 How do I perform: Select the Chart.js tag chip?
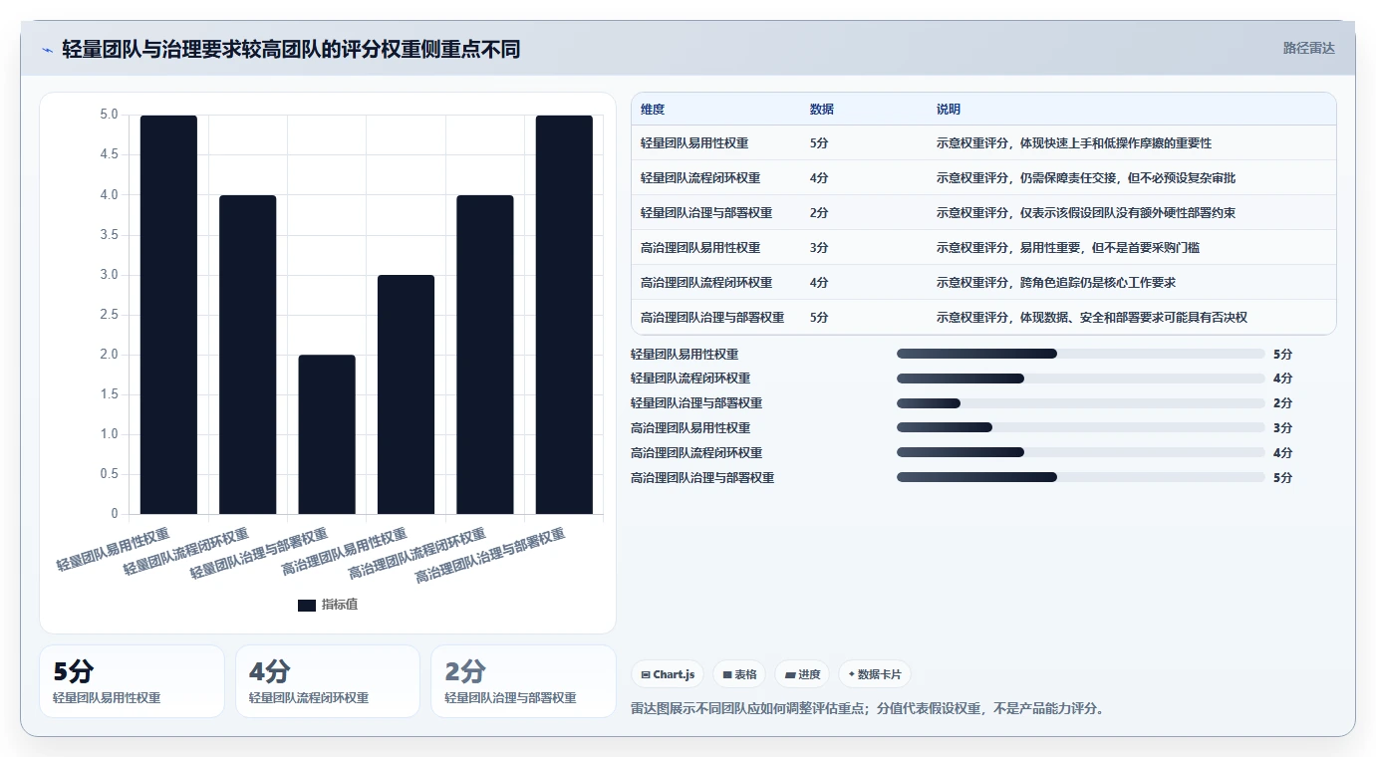(x=668, y=674)
